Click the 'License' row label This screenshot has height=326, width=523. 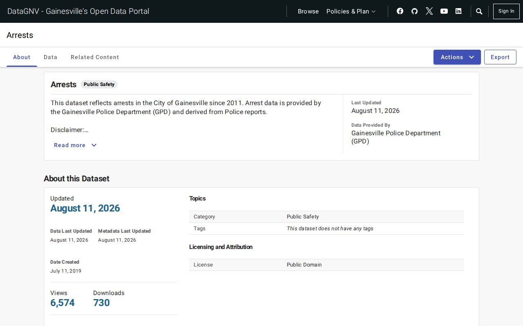[x=203, y=265]
